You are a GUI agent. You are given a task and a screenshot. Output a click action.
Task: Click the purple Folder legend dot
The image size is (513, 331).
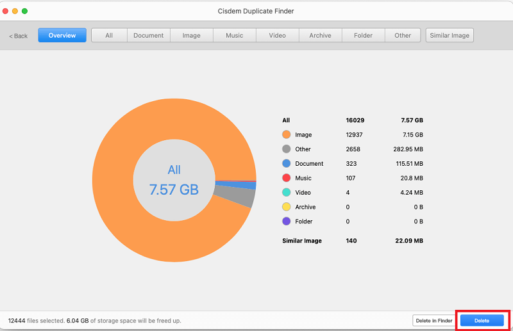point(286,222)
